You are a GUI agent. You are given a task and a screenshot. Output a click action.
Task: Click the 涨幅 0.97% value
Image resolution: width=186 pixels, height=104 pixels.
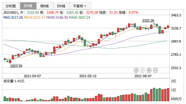pyautogui.click(x=129, y=12)
